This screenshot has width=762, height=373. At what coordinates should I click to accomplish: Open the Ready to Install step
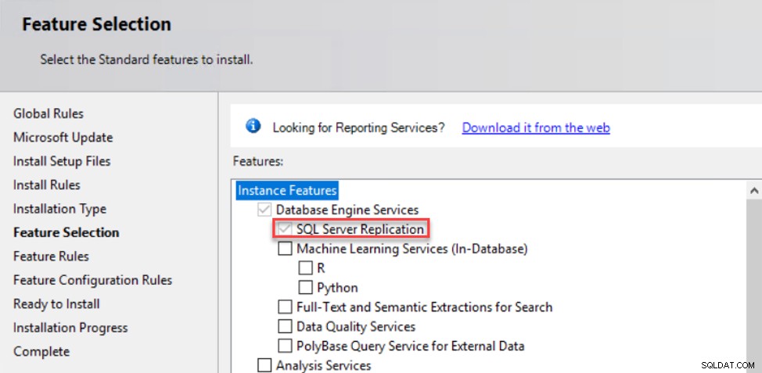pyautogui.click(x=56, y=304)
